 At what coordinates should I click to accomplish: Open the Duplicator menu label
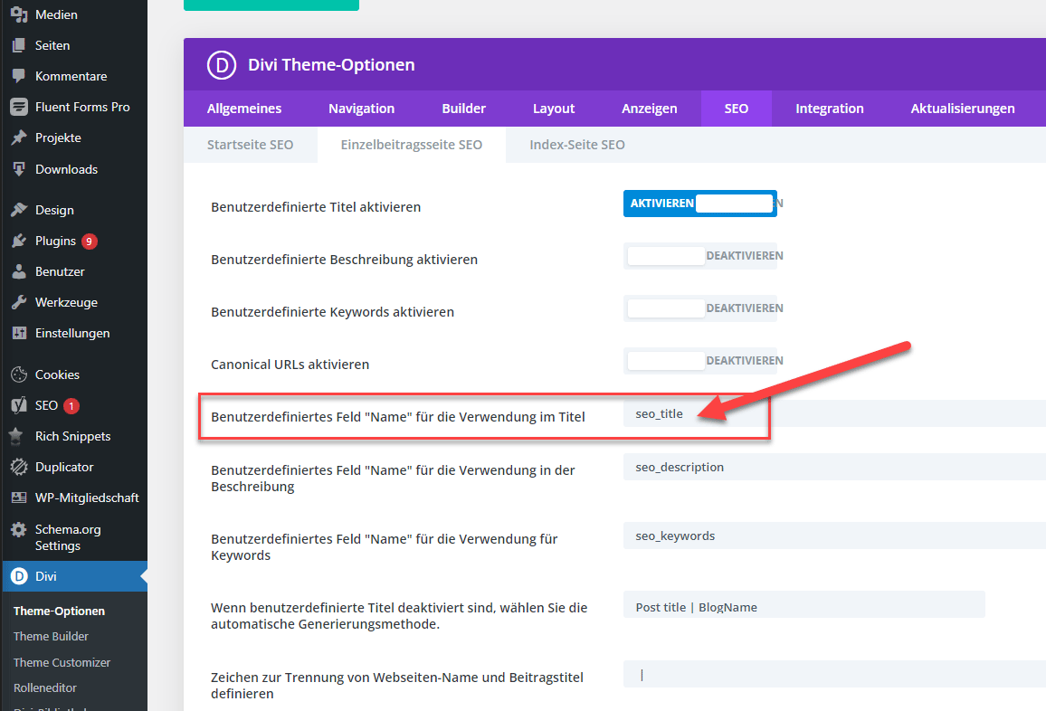pos(64,467)
